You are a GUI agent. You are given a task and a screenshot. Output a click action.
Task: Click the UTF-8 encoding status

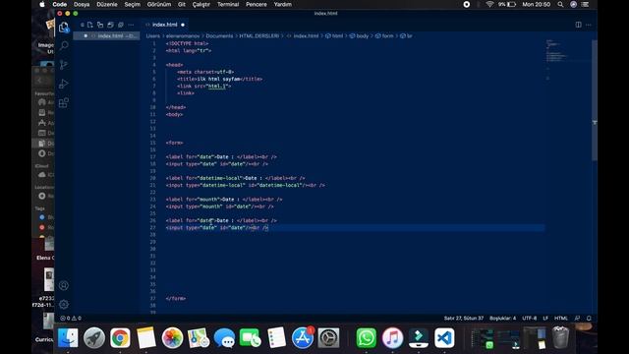(530, 318)
